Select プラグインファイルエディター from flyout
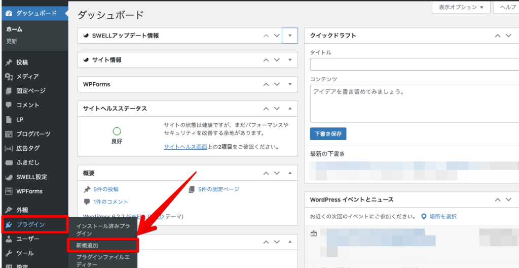 tap(102, 261)
